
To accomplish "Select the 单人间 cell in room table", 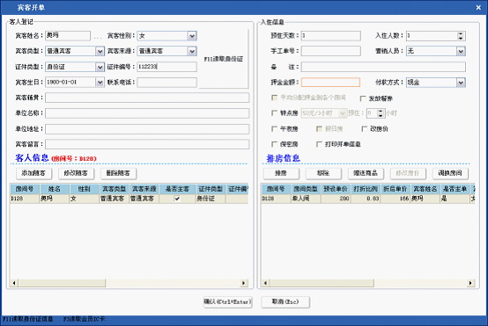I will (306, 199).
